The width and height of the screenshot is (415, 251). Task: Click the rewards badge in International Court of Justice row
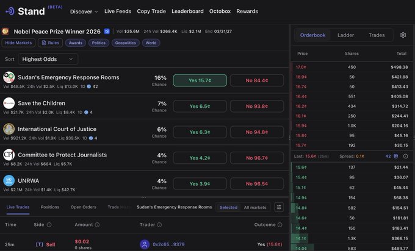point(91,138)
